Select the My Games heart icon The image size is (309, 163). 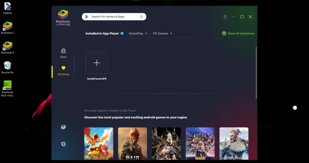(x=63, y=68)
